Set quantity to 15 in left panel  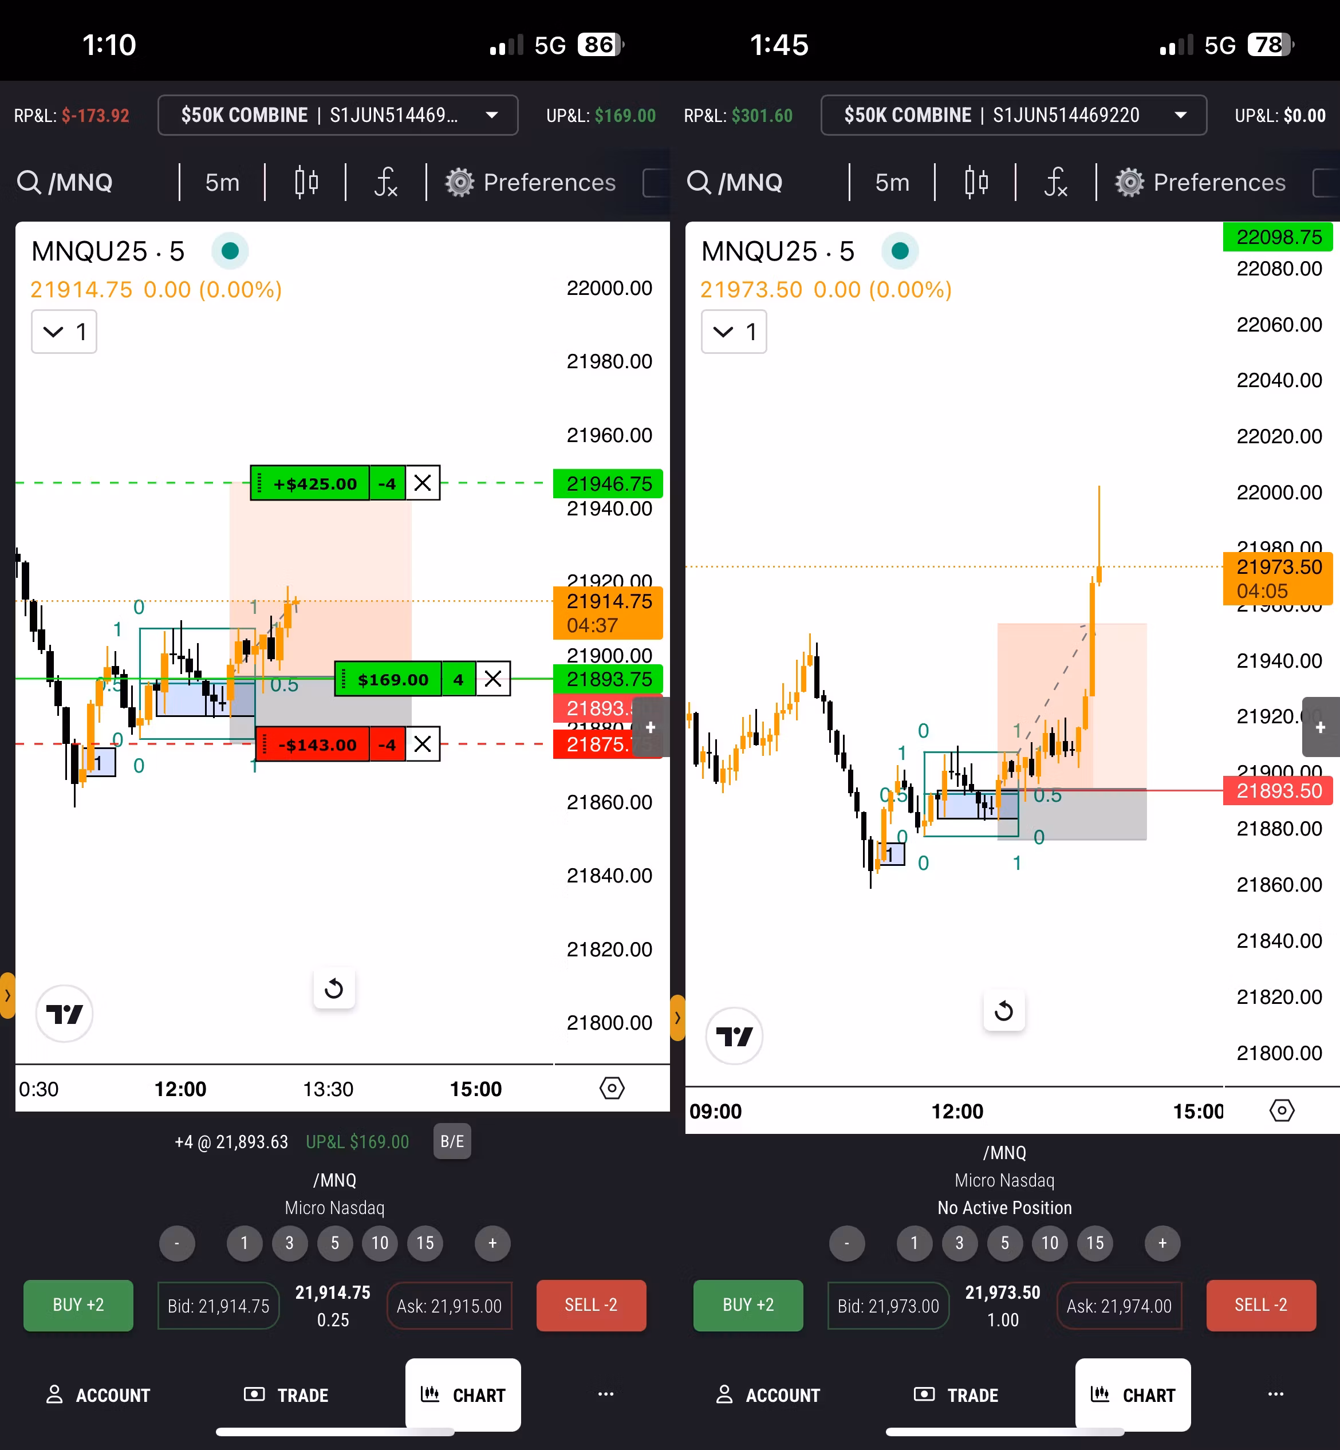(x=425, y=1243)
